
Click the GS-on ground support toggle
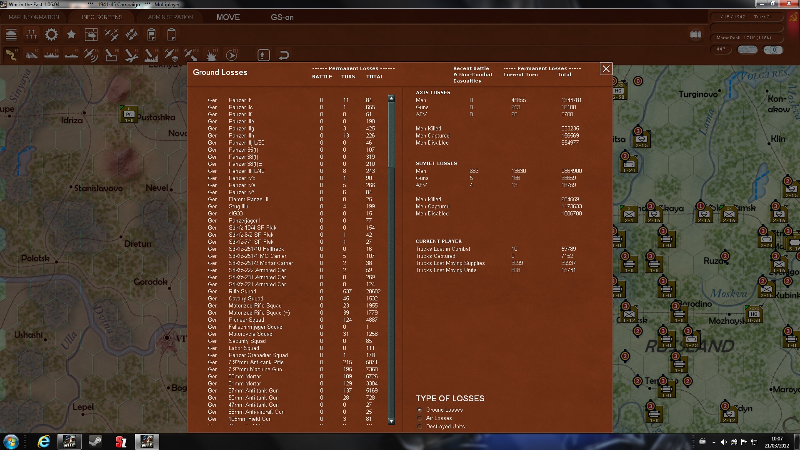click(282, 17)
